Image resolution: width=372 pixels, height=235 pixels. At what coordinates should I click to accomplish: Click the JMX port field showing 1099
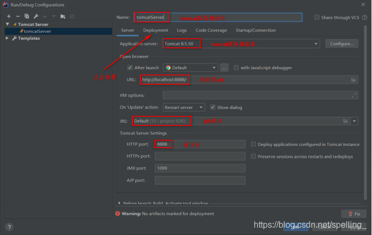200,168
